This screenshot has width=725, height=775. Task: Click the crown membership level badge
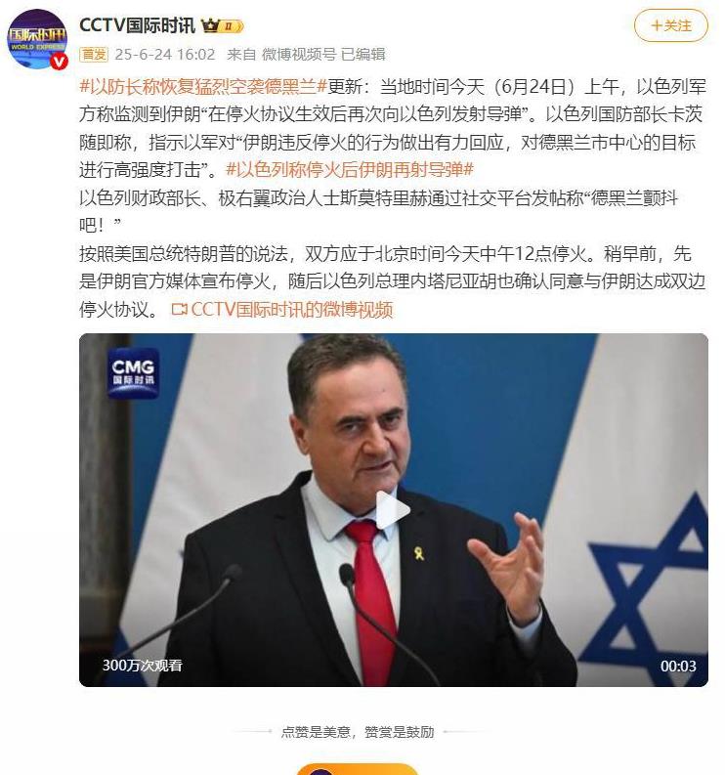[222, 25]
